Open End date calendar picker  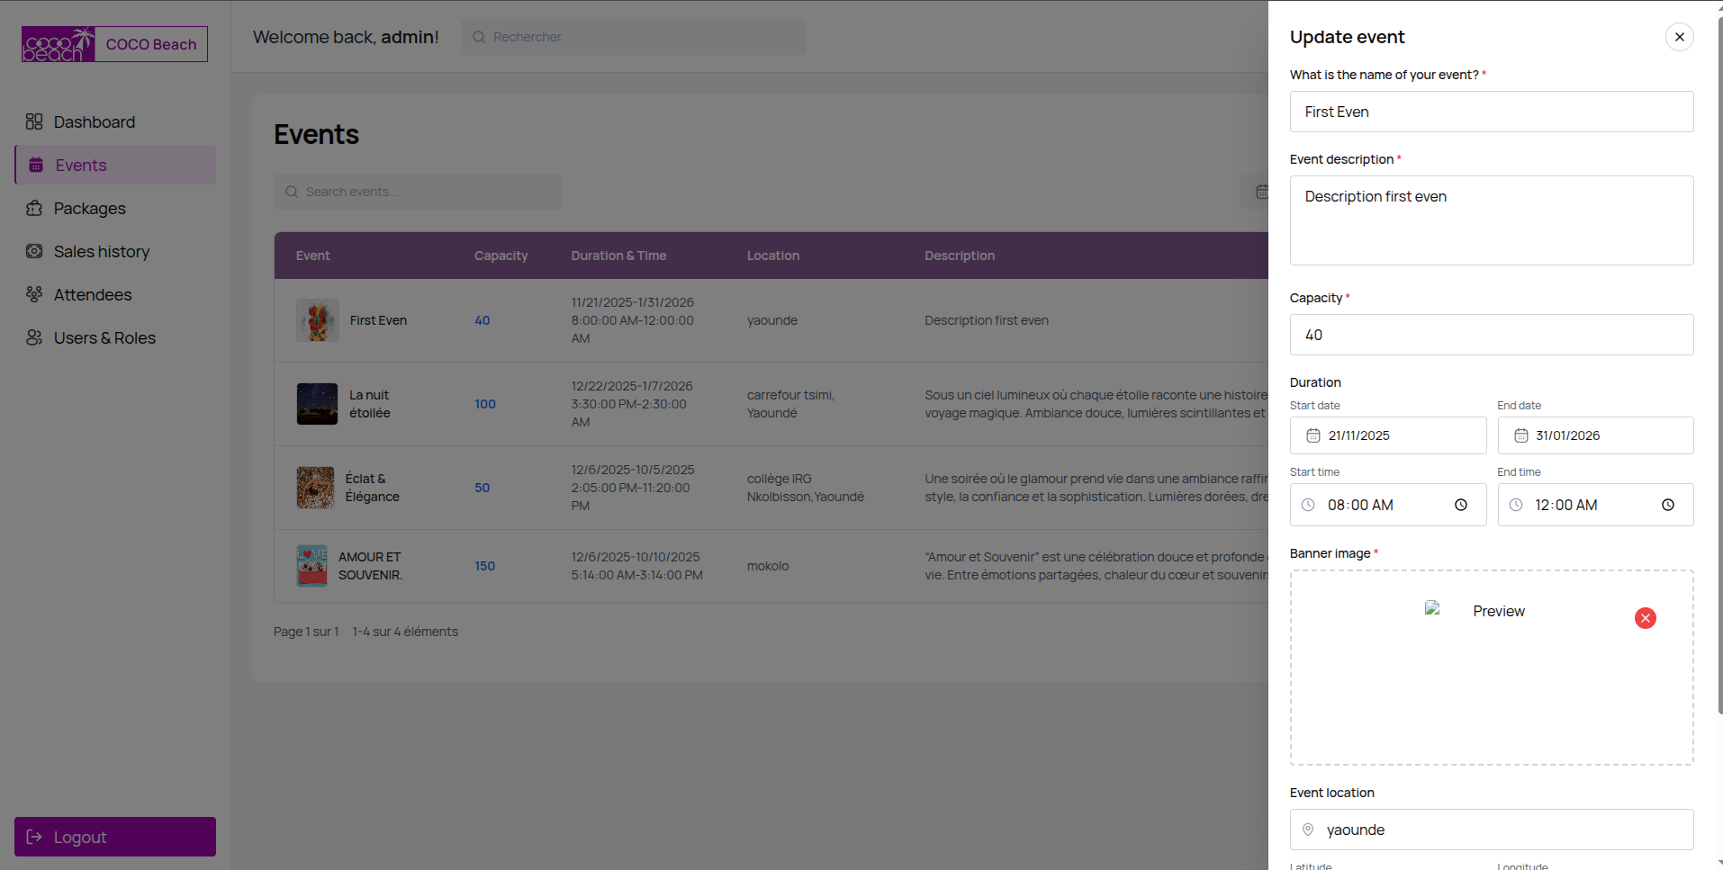click(1520, 435)
